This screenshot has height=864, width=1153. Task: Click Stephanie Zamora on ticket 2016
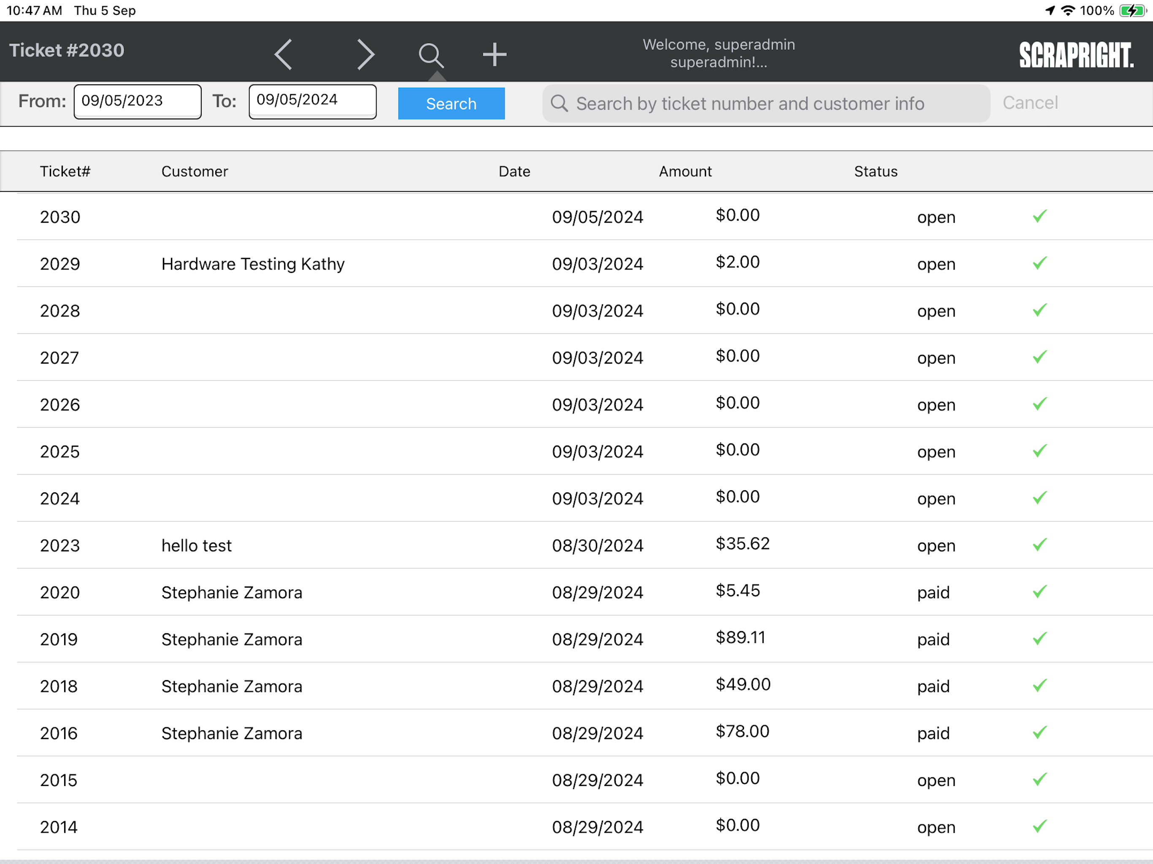click(x=231, y=733)
